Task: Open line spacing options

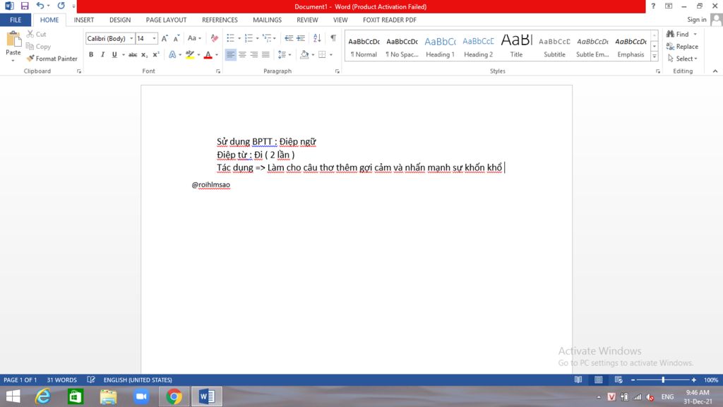Action: 285,54
